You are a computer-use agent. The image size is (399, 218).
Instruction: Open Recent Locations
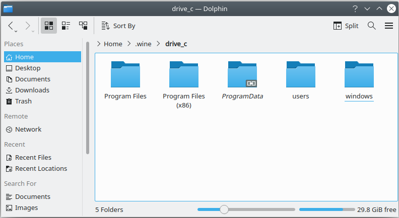point(42,168)
